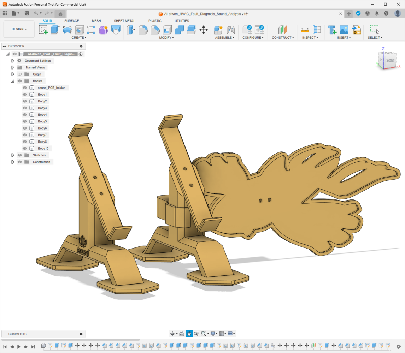405x353 pixels.
Task: Select the Joint tool
Action: tap(231, 30)
